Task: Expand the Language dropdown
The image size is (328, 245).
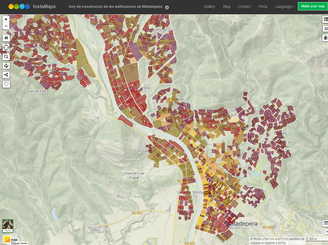Action: point(284,7)
